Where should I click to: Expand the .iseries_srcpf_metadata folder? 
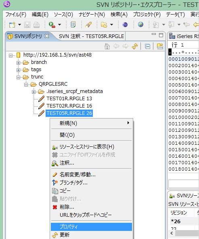[x=34, y=92]
